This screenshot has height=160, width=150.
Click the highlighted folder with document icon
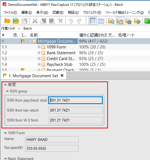pos(120,21)
